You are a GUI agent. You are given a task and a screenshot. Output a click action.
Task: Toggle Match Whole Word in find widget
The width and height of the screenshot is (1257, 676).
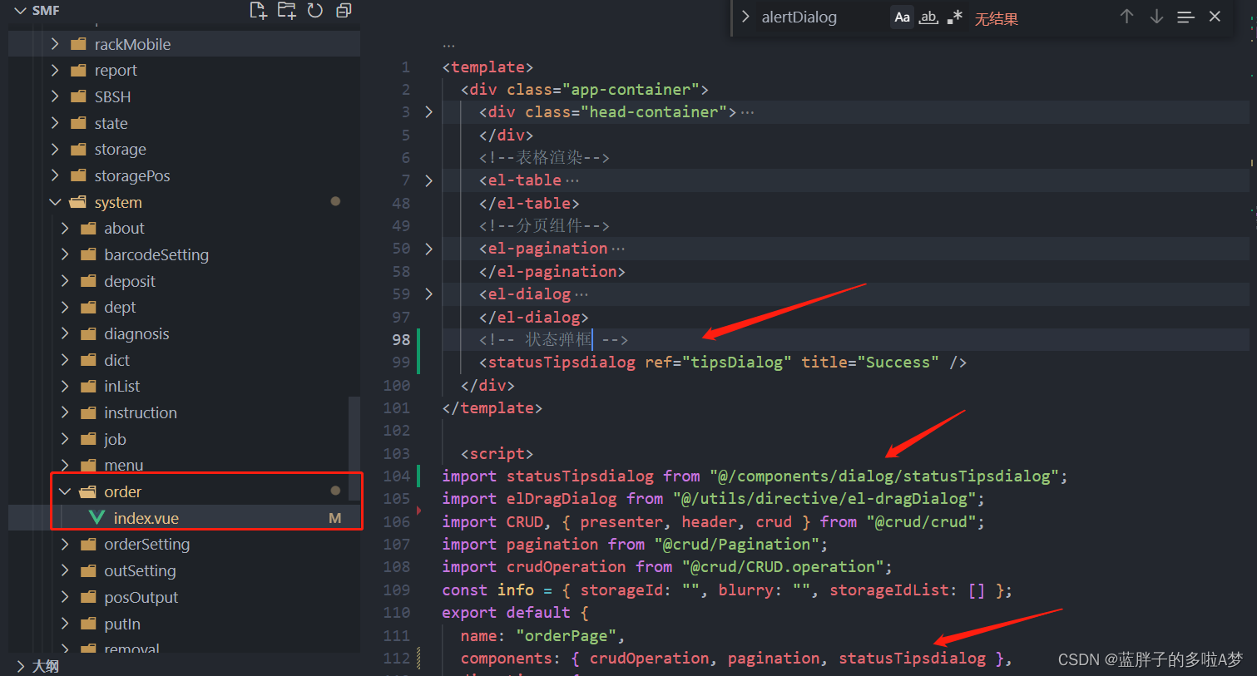point(928,17)
